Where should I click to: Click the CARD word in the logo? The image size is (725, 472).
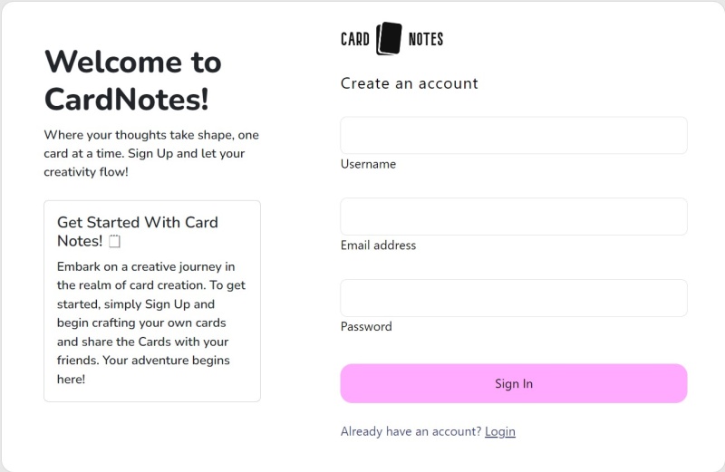(355, 39)
